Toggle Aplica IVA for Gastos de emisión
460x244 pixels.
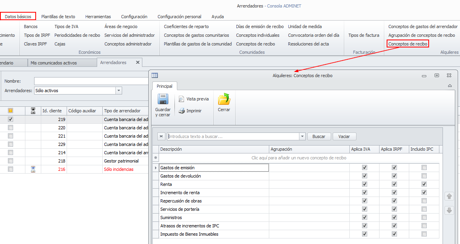(365, 168)
